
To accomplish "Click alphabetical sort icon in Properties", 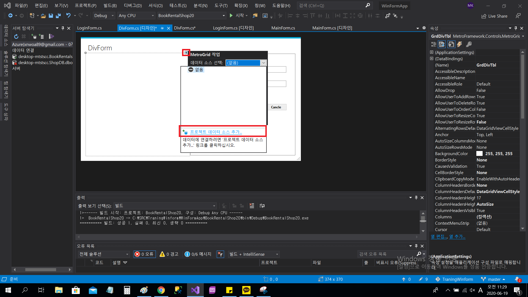I will coord(442,44).
